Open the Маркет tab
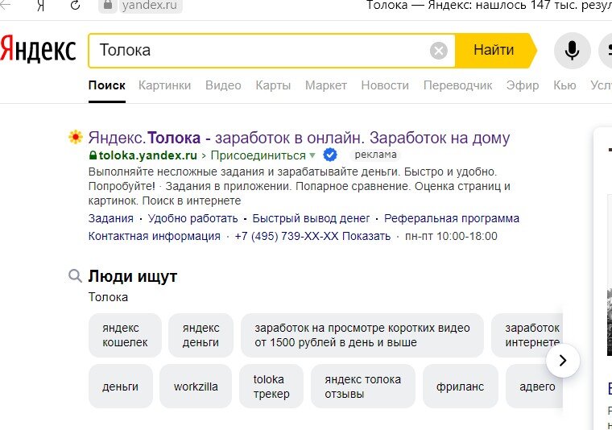Screen dimensions: 612x430 326,85
